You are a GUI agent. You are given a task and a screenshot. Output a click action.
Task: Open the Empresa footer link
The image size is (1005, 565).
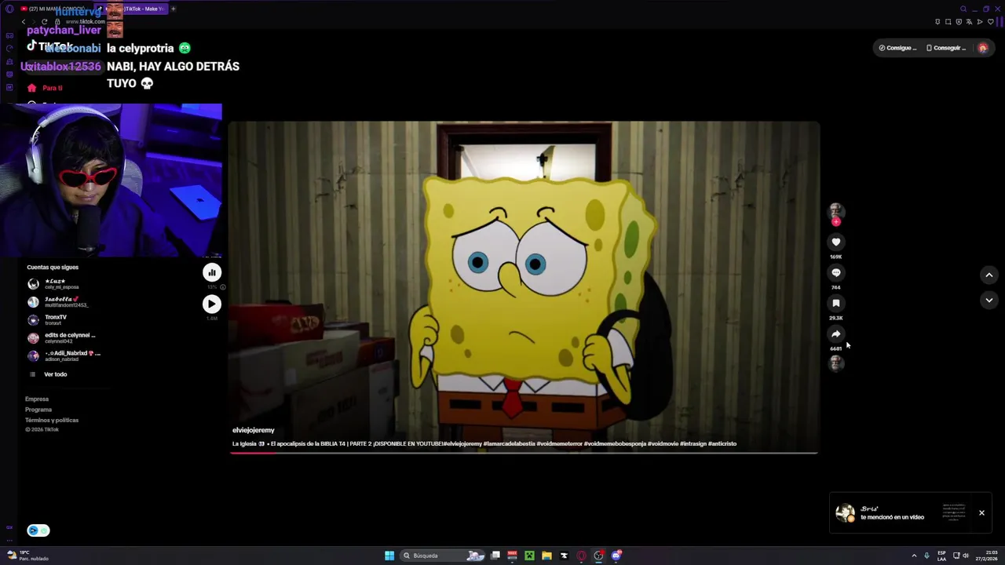[37, 399]
